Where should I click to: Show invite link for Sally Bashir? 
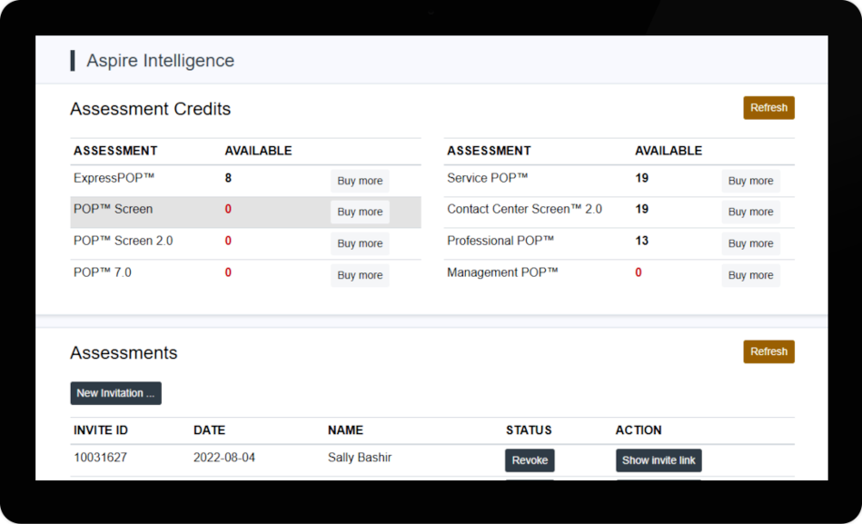click(659, 460)
